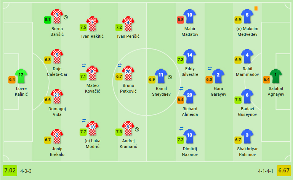Select Borna Barišić's 8.1 rating badge

pyautogui.click(x=48, y=19)
